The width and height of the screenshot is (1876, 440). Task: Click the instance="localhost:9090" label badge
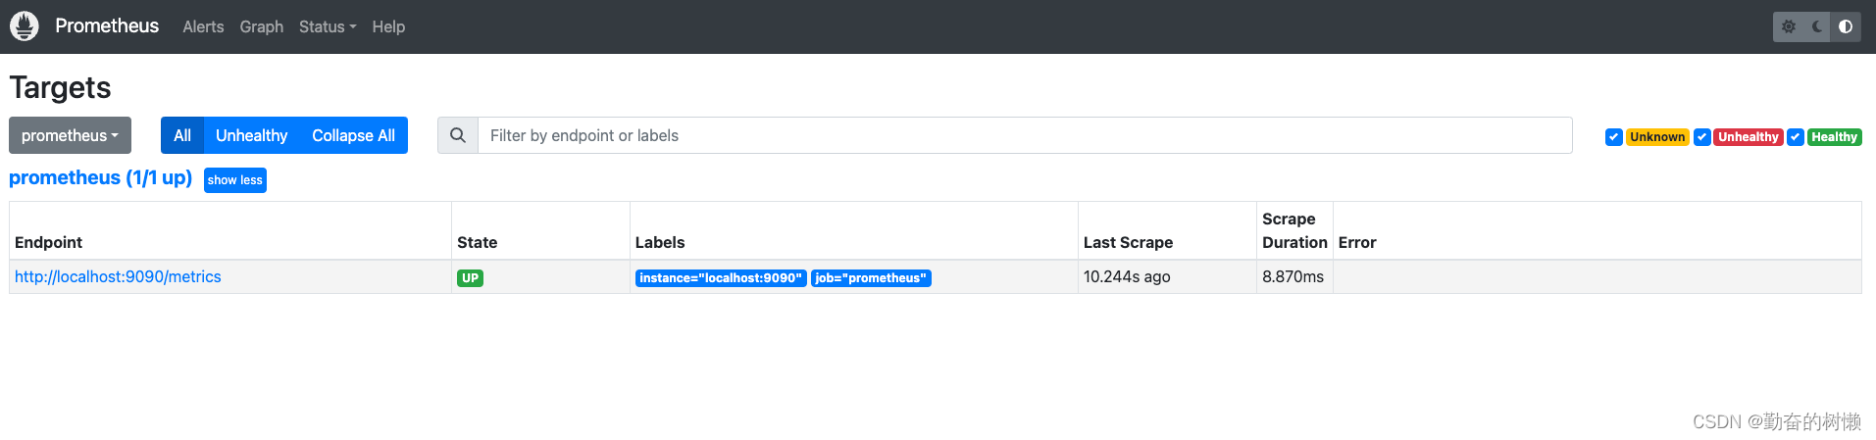[721, 278]
